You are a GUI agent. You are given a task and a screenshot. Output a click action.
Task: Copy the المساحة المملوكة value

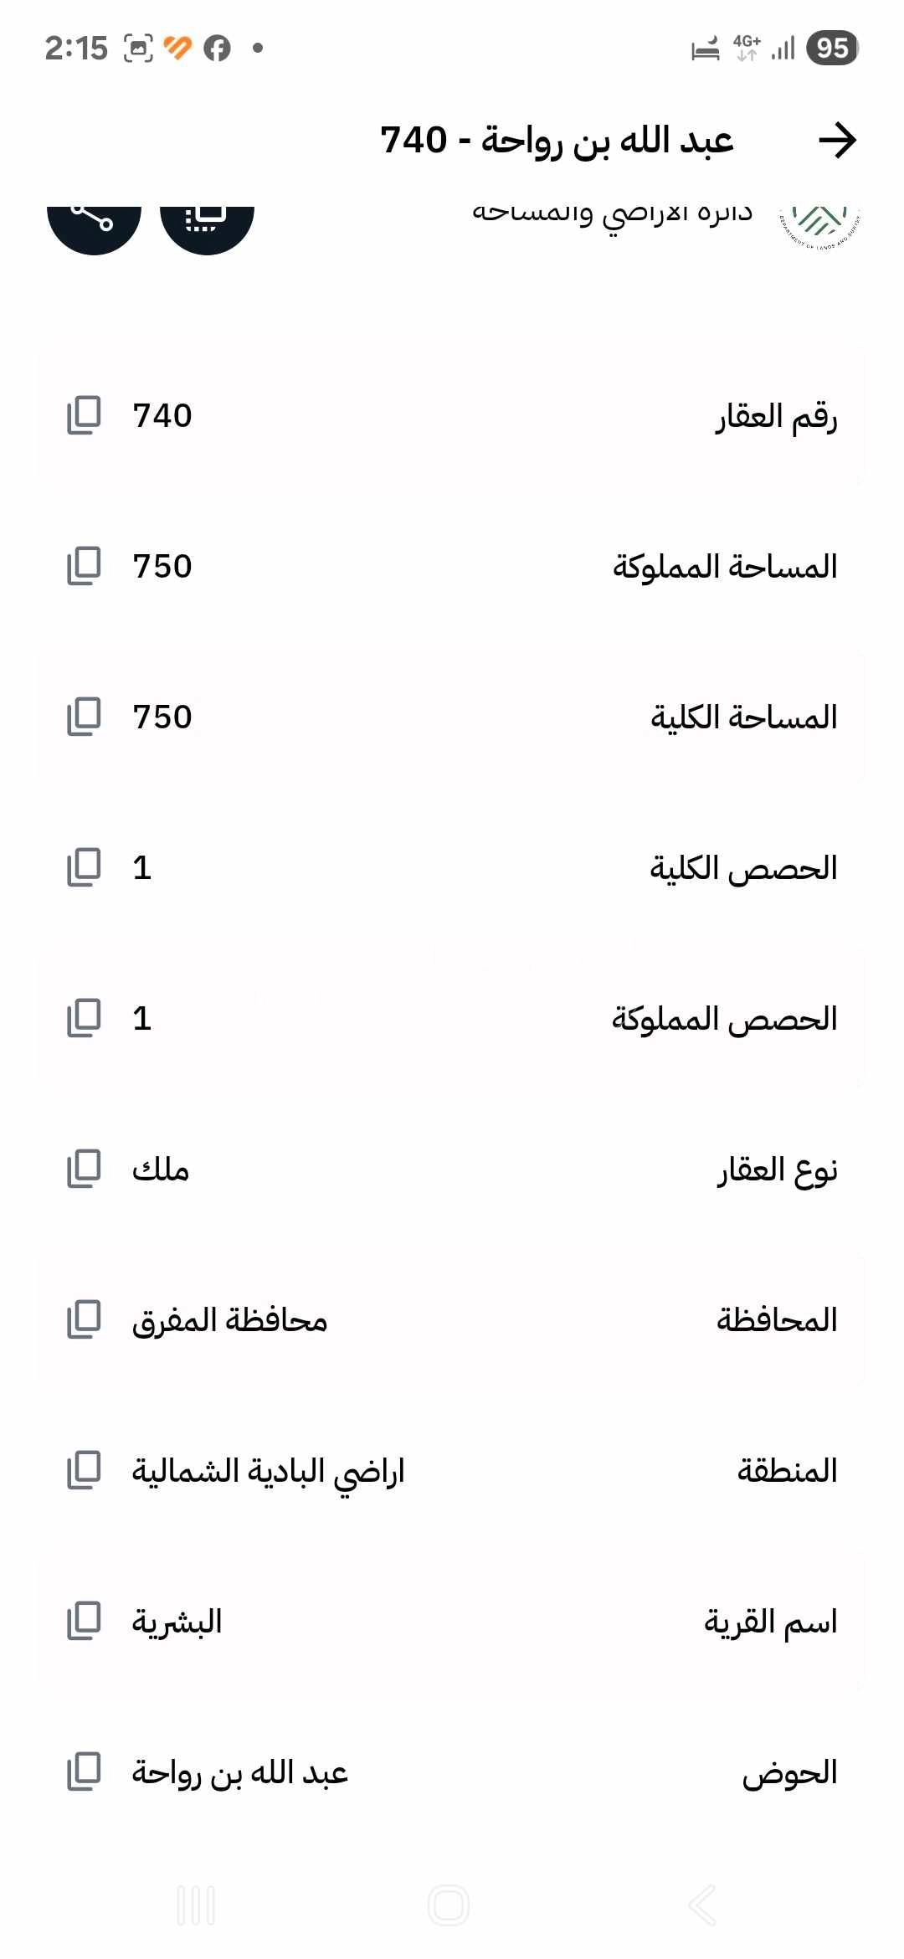coord(84,566)
